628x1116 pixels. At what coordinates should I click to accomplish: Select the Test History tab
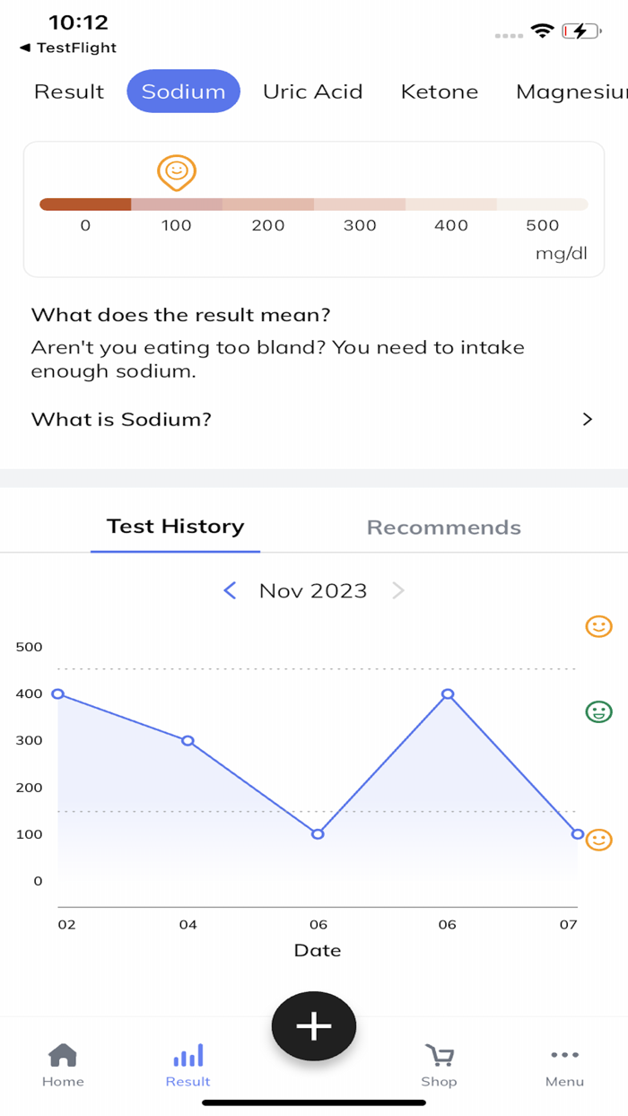point(176,527)
